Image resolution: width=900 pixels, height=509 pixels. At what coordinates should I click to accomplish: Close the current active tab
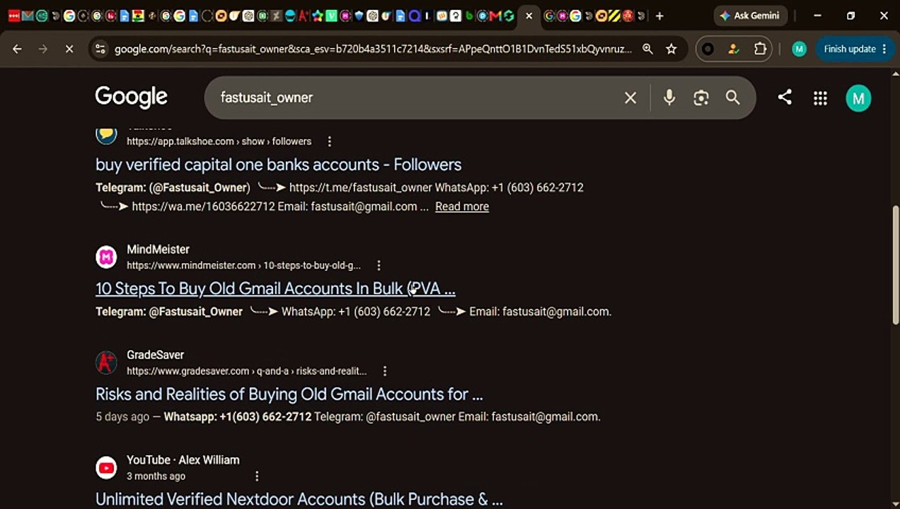click(529, 16)
